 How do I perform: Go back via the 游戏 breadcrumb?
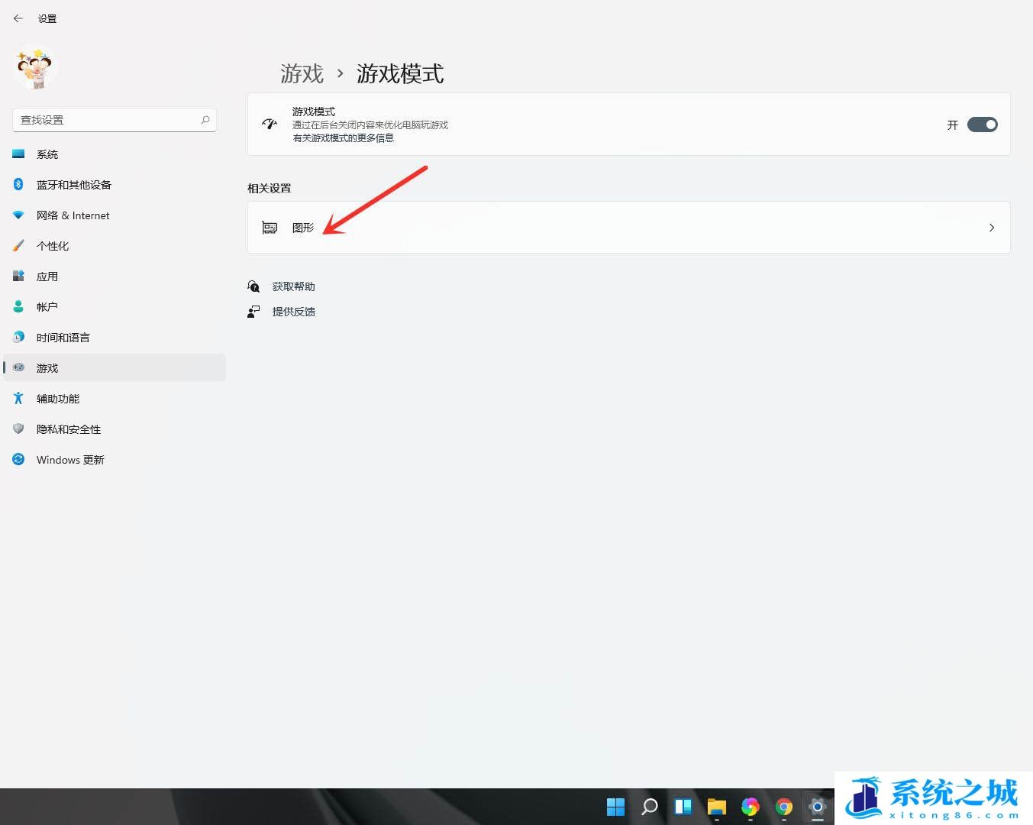pyautogui.click(x=302, y=73)
